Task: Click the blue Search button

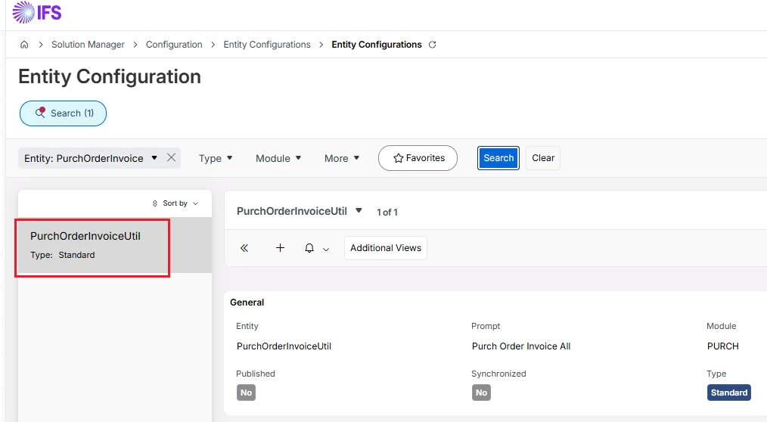Action: point(498,158)
